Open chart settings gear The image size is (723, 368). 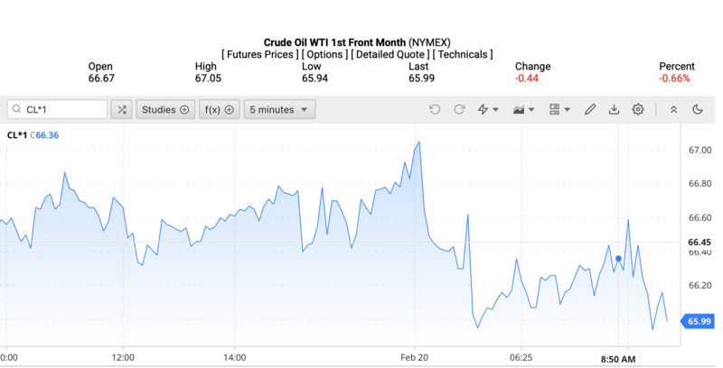point(638,110)
